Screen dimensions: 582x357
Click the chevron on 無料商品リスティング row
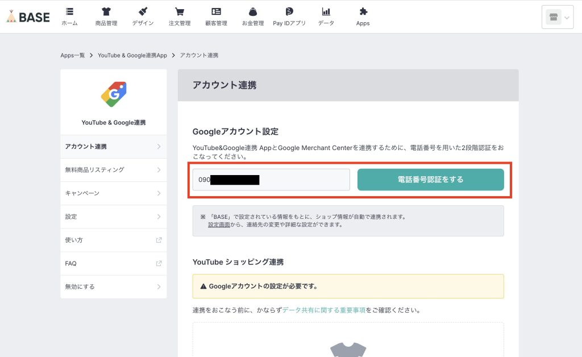[x=159, y=170]
